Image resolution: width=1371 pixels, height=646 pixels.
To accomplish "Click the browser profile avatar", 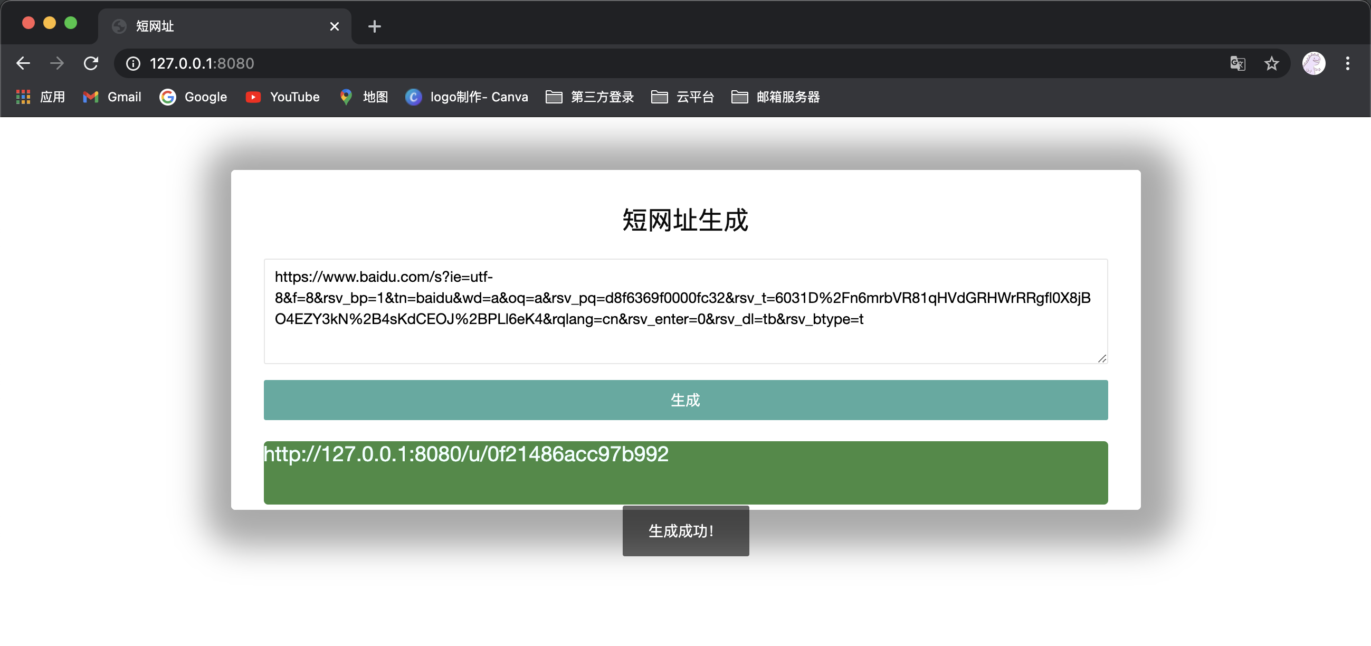I will point(1313,63).
